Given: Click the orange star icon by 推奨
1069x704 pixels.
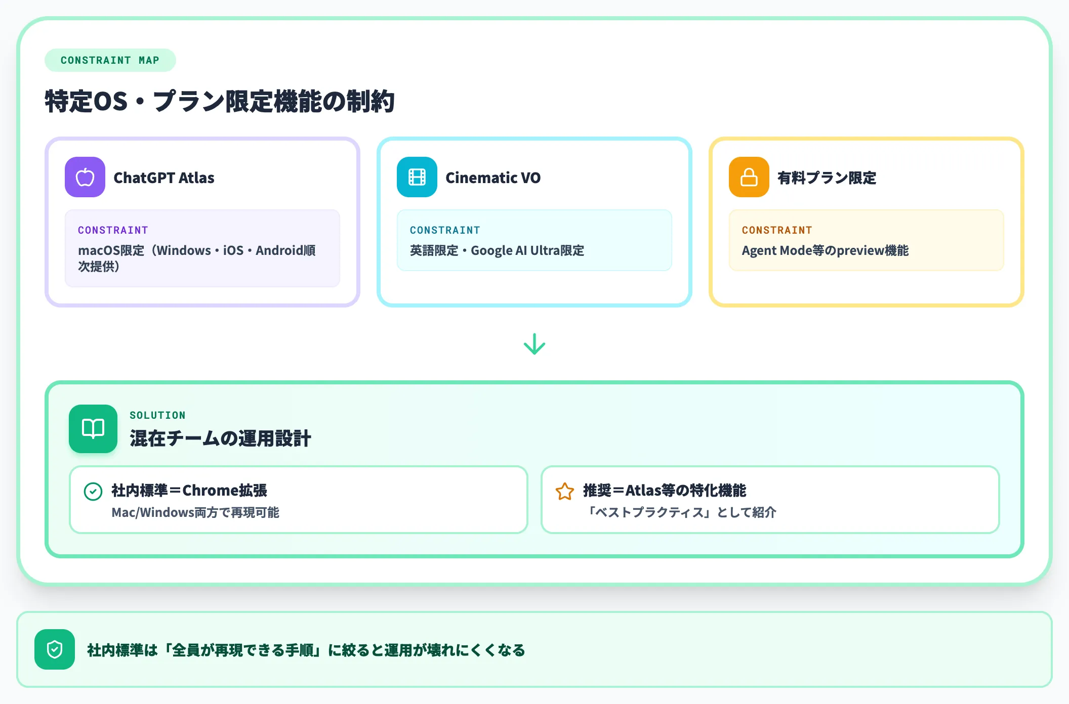Looking at the screenshot, I should click(x=565, y=492).
